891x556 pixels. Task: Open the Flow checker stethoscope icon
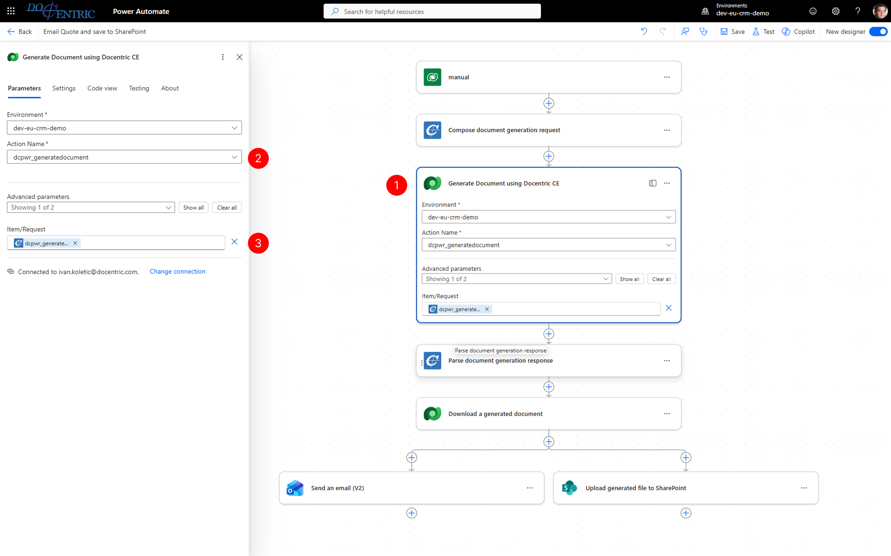tap(704, 32)
